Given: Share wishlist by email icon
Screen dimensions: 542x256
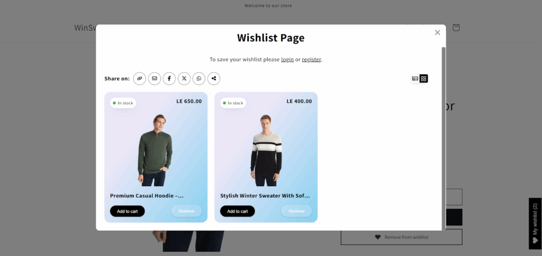Looking at the screenshot, I should [155, 78].
